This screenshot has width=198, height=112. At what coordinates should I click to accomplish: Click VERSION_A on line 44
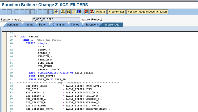click(45, 56)
